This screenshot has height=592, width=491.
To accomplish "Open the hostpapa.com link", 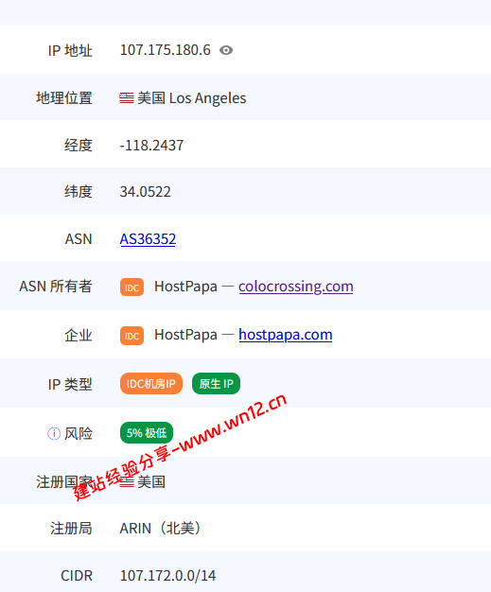I will [285, 335].
